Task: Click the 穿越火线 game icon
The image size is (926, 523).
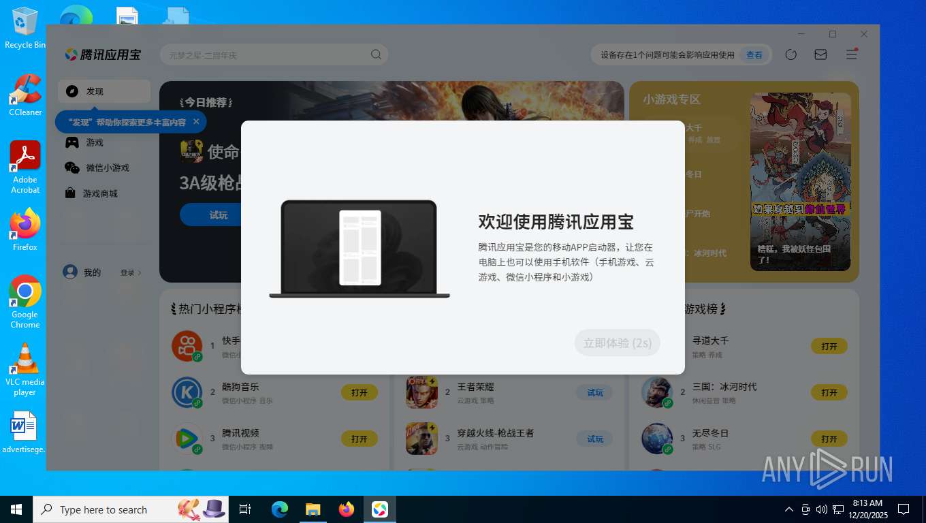Action: 422,439
